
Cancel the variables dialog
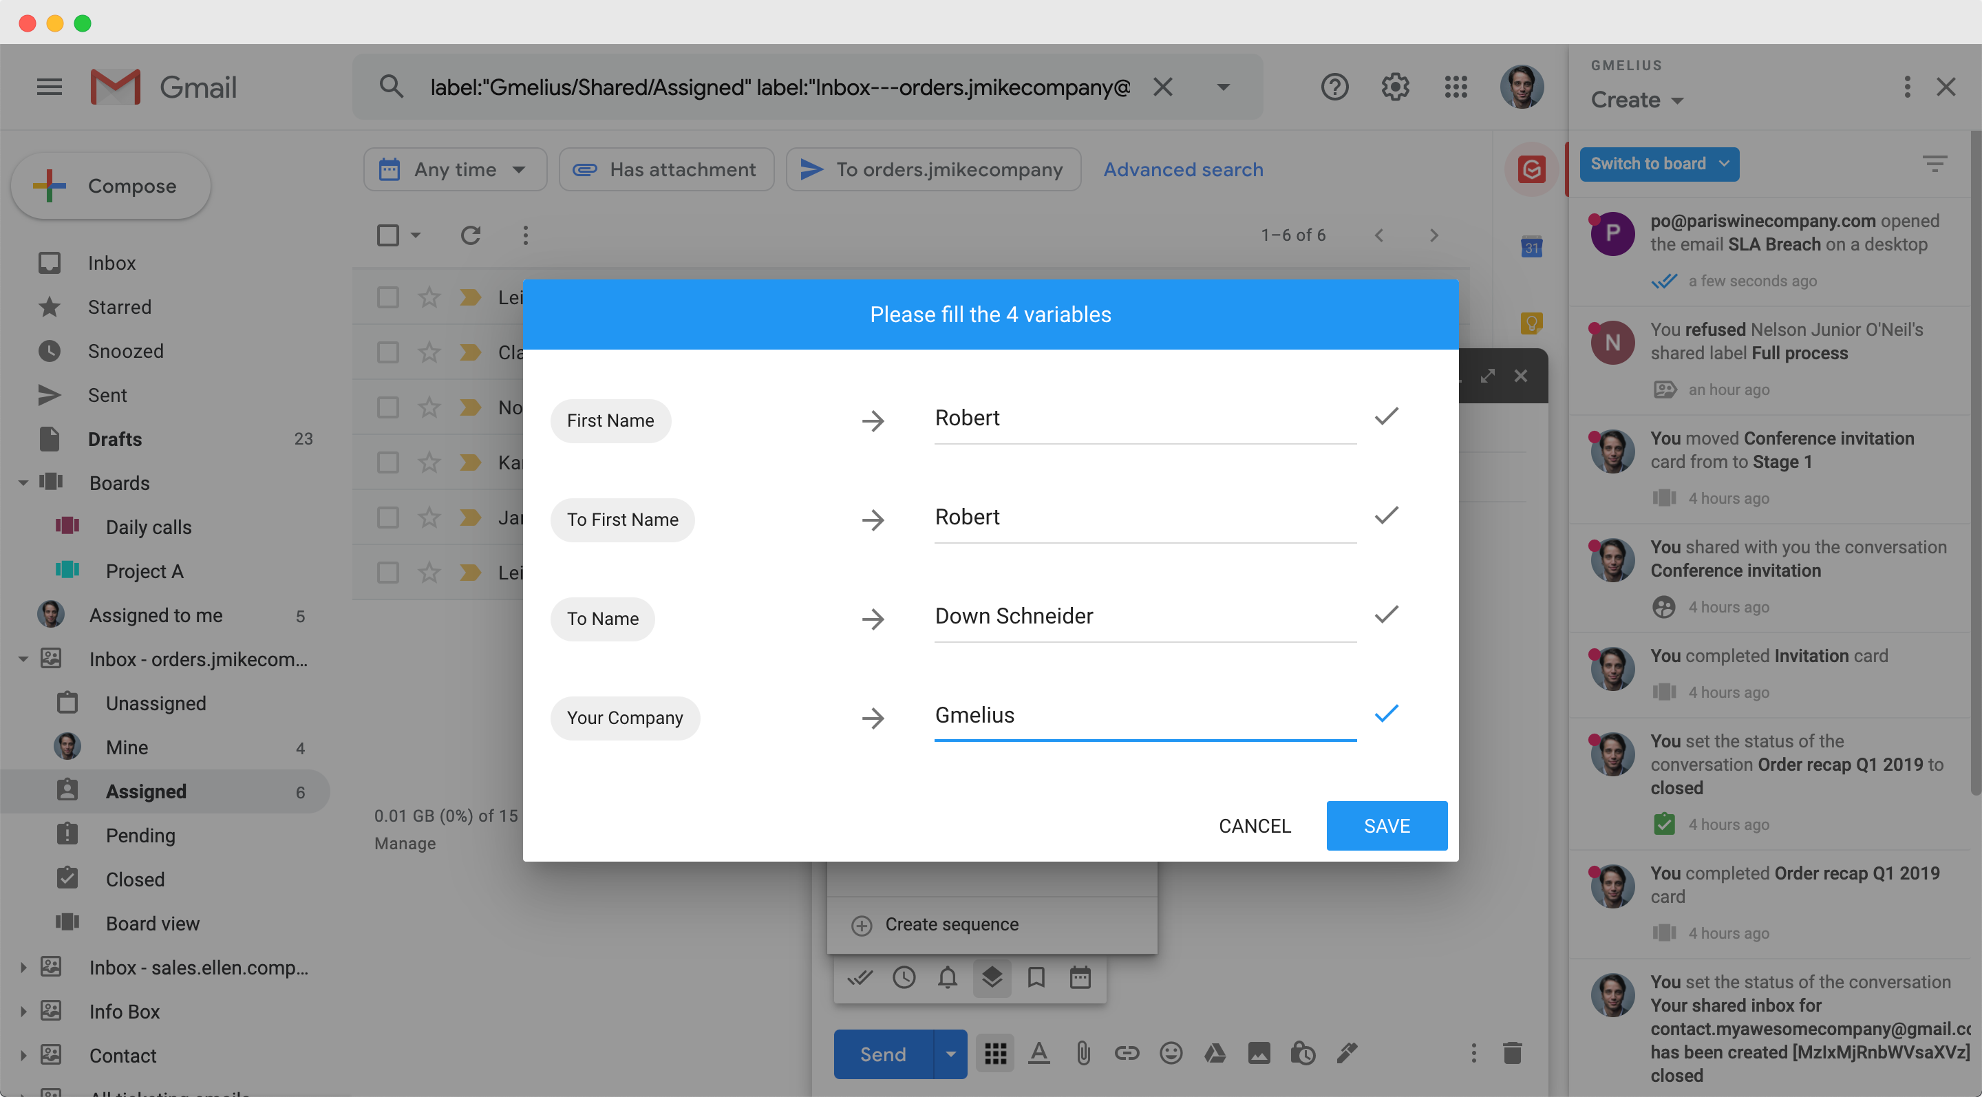coord(1254,825)
